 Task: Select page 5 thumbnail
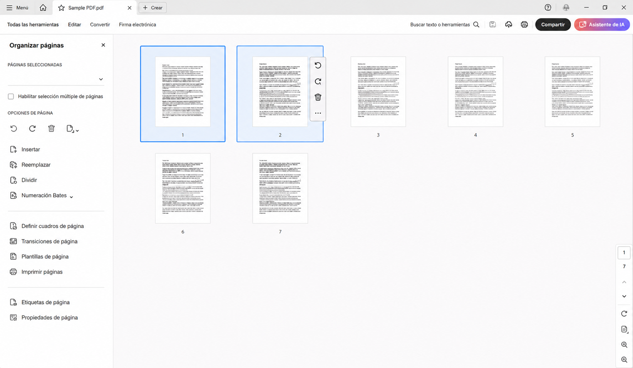[573, 92]
